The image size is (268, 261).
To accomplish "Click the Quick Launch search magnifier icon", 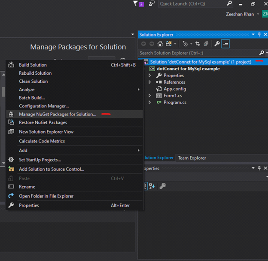I will [x=229, y=3].
